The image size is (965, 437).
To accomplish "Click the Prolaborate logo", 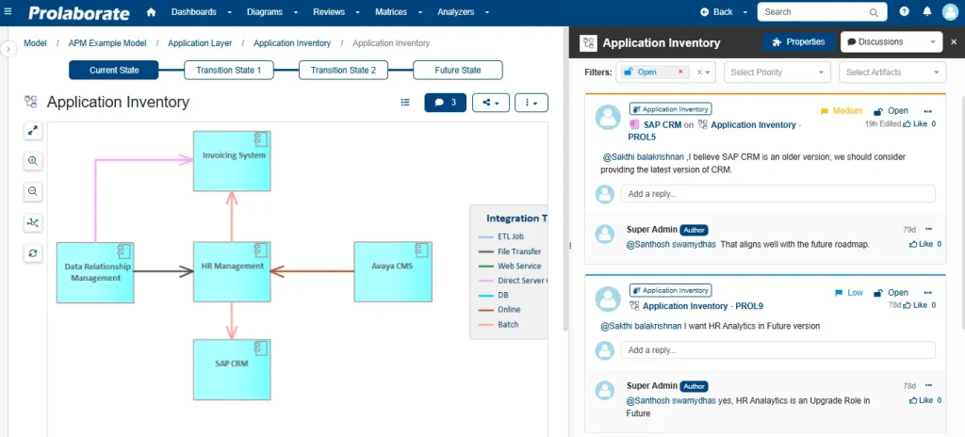I will (79, 12).
